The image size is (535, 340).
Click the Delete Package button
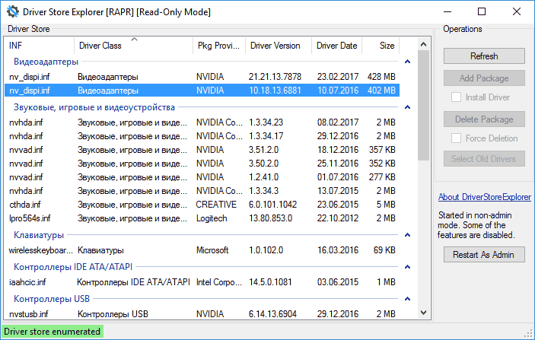click(x=484, y=119)
